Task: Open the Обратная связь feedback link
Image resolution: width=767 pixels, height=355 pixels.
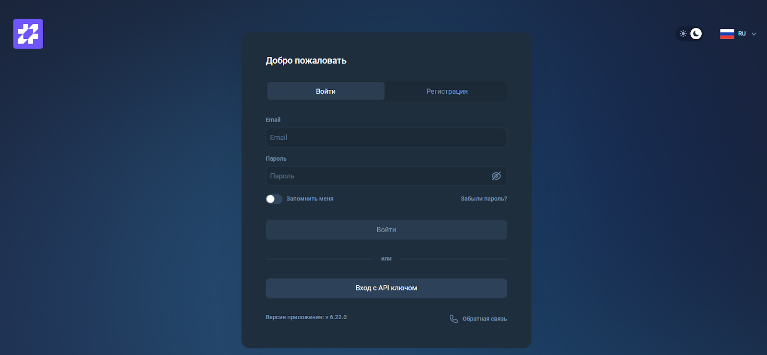Action: pos(485,319)
